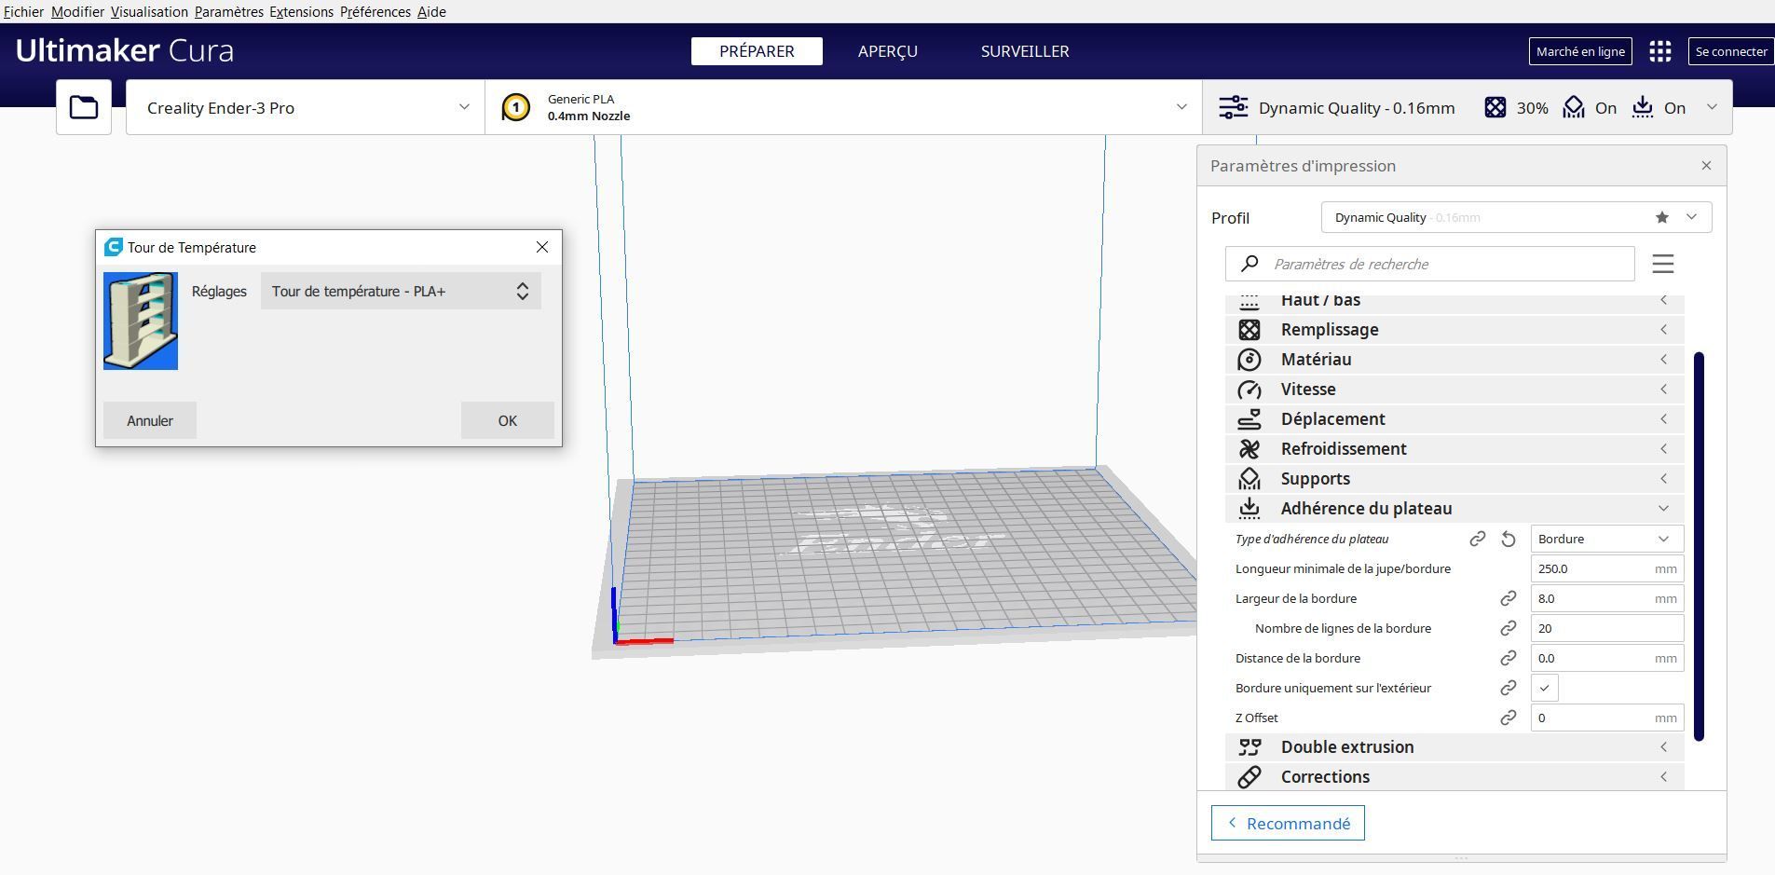Viewport: 1775px width, 875px height.
Task: Open Type d'adhérence Bordure dropdown
Action: (1606, 539)
